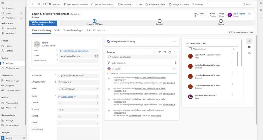Attach file with paperclip icon in note
Screen dimensions: 263x140
[x=176, y=63]
